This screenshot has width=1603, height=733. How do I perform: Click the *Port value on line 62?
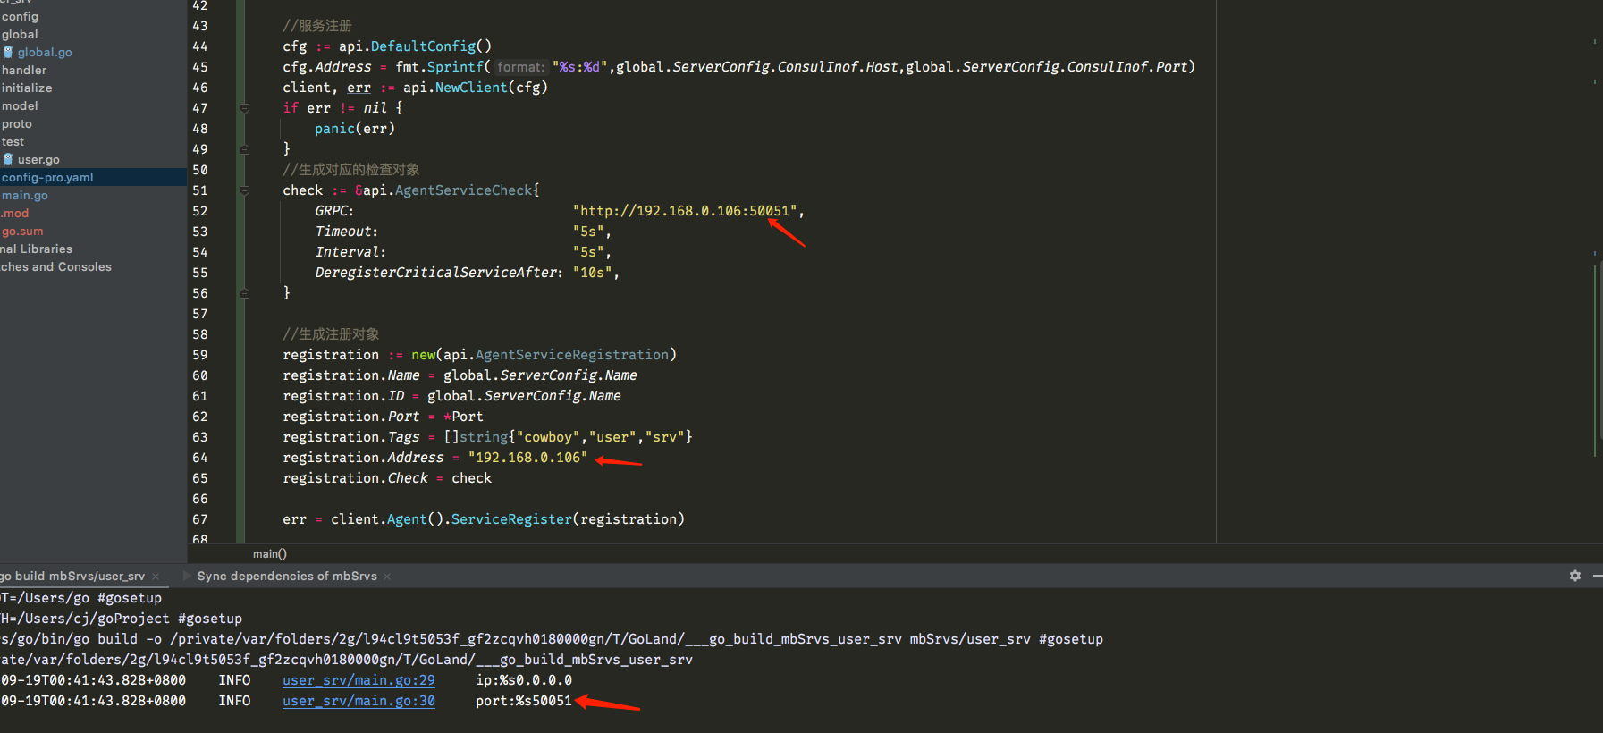(x=463, y=417)
